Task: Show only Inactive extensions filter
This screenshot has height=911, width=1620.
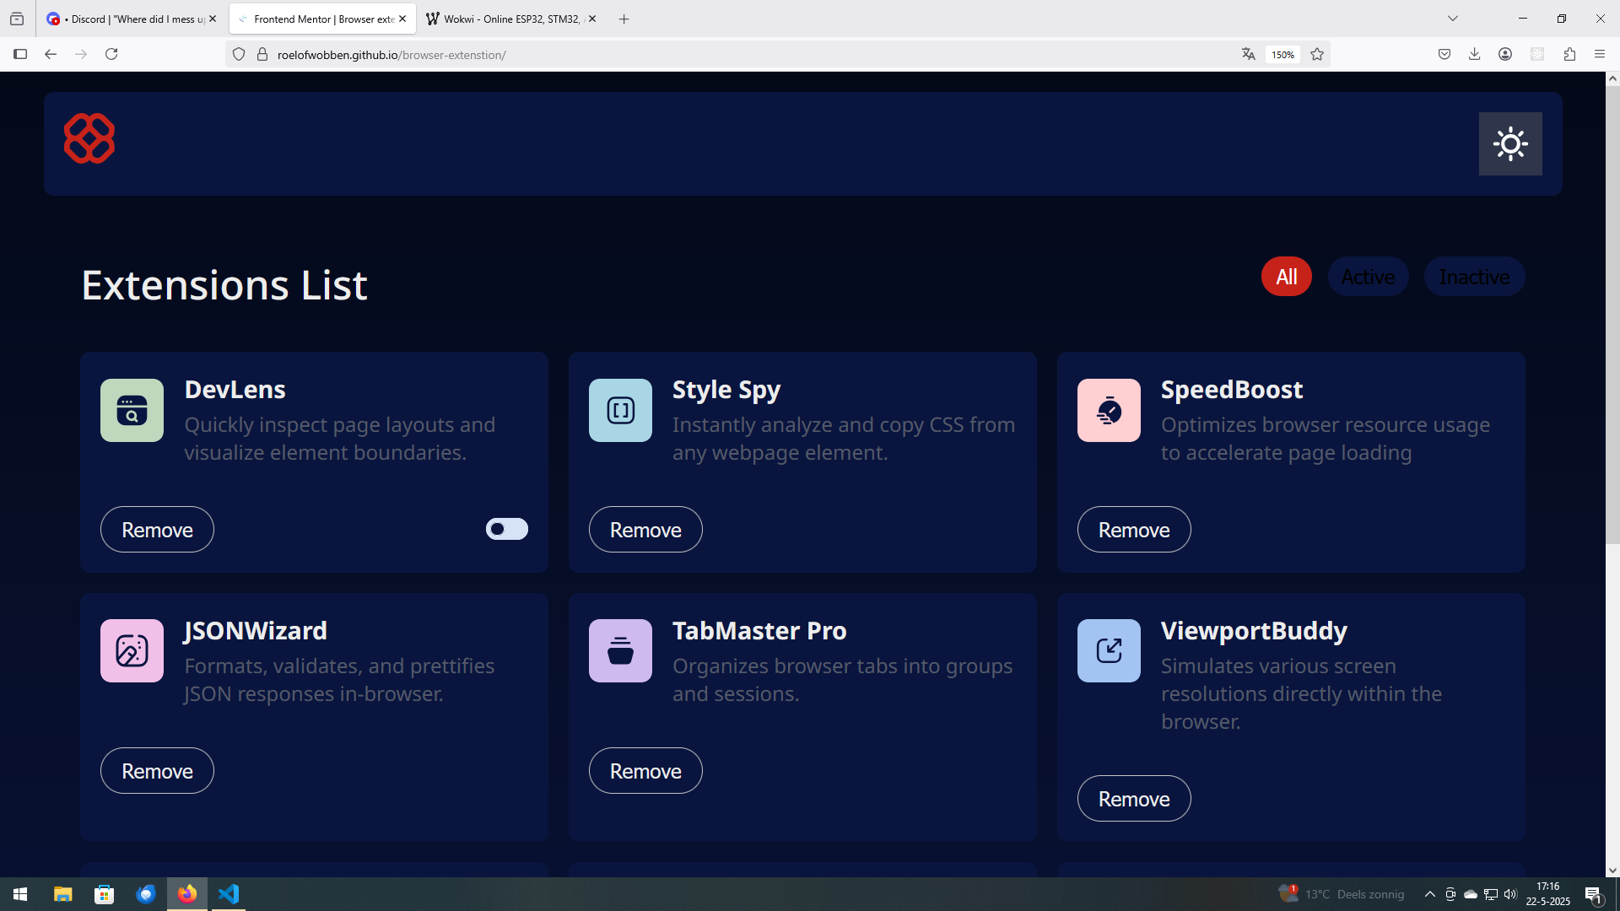Action: tap(1474, 277)
